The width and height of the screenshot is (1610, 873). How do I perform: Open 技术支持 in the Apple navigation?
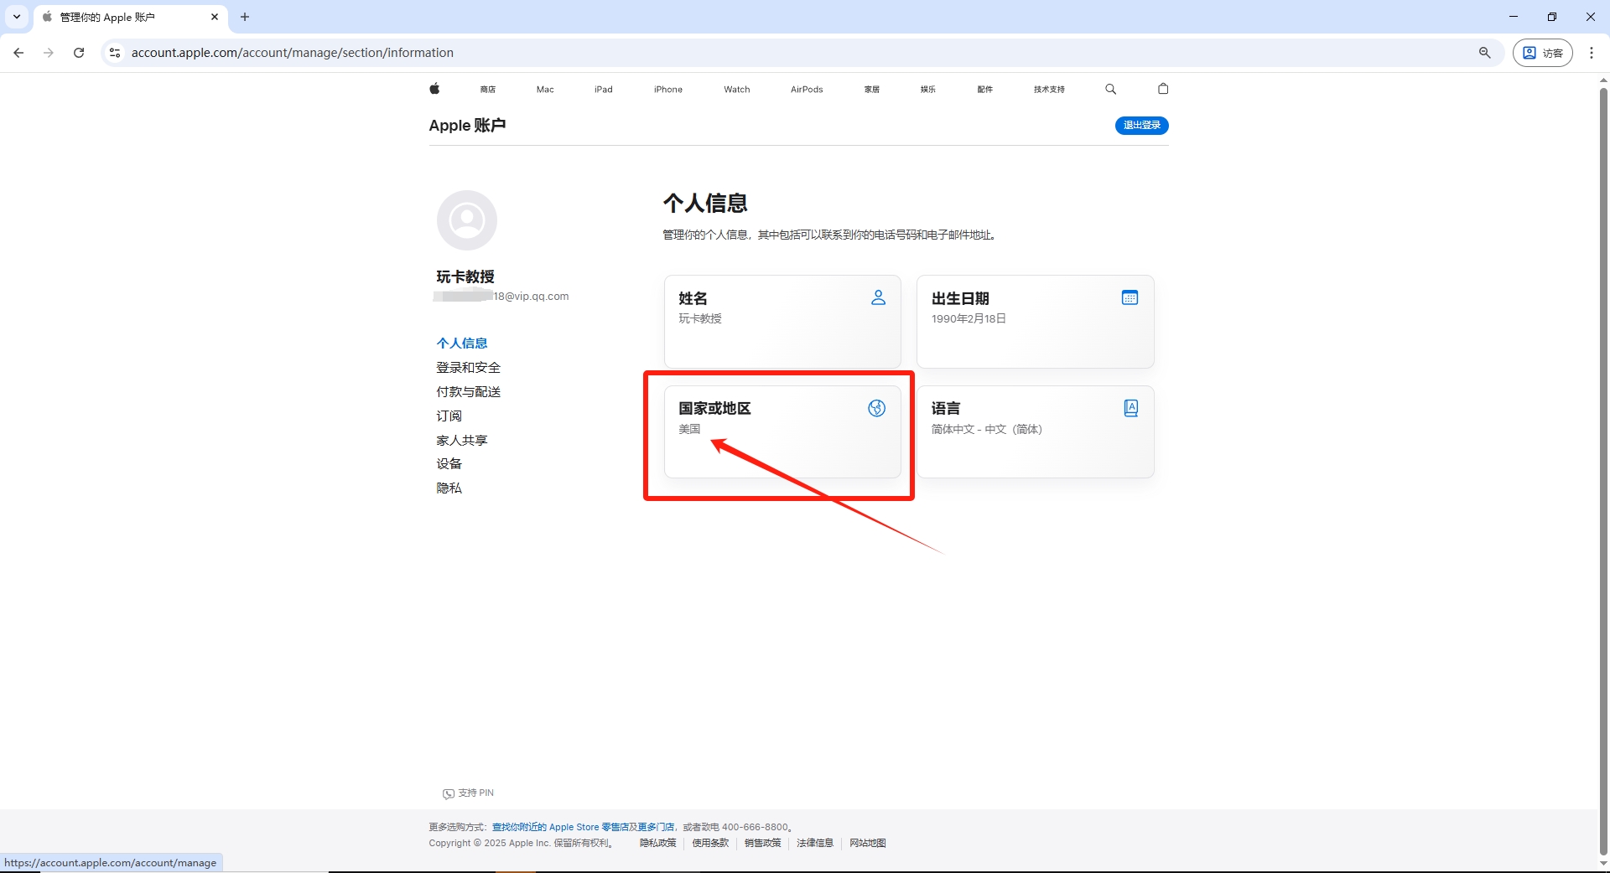[1049, 90]
